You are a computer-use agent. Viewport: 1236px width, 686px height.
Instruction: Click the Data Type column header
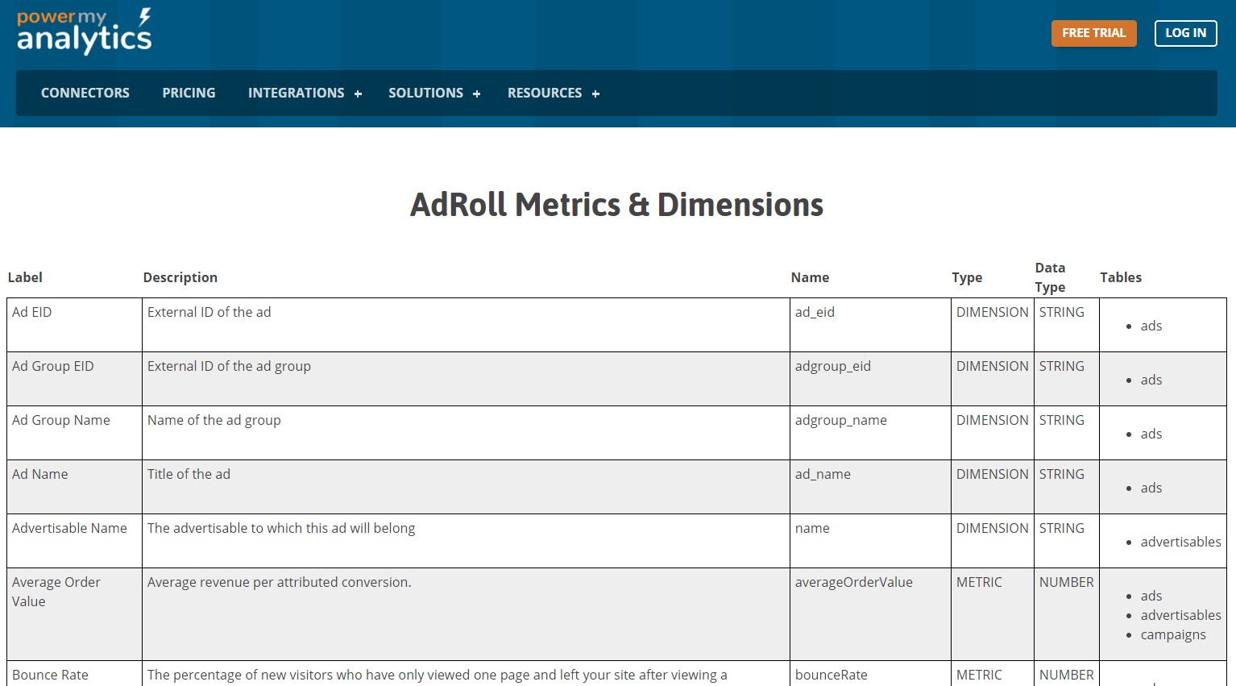pyautogui.click(x=1050, y=277)
